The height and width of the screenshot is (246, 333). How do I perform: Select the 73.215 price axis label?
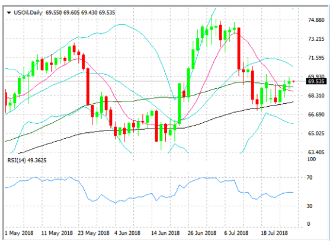[316, 39]
